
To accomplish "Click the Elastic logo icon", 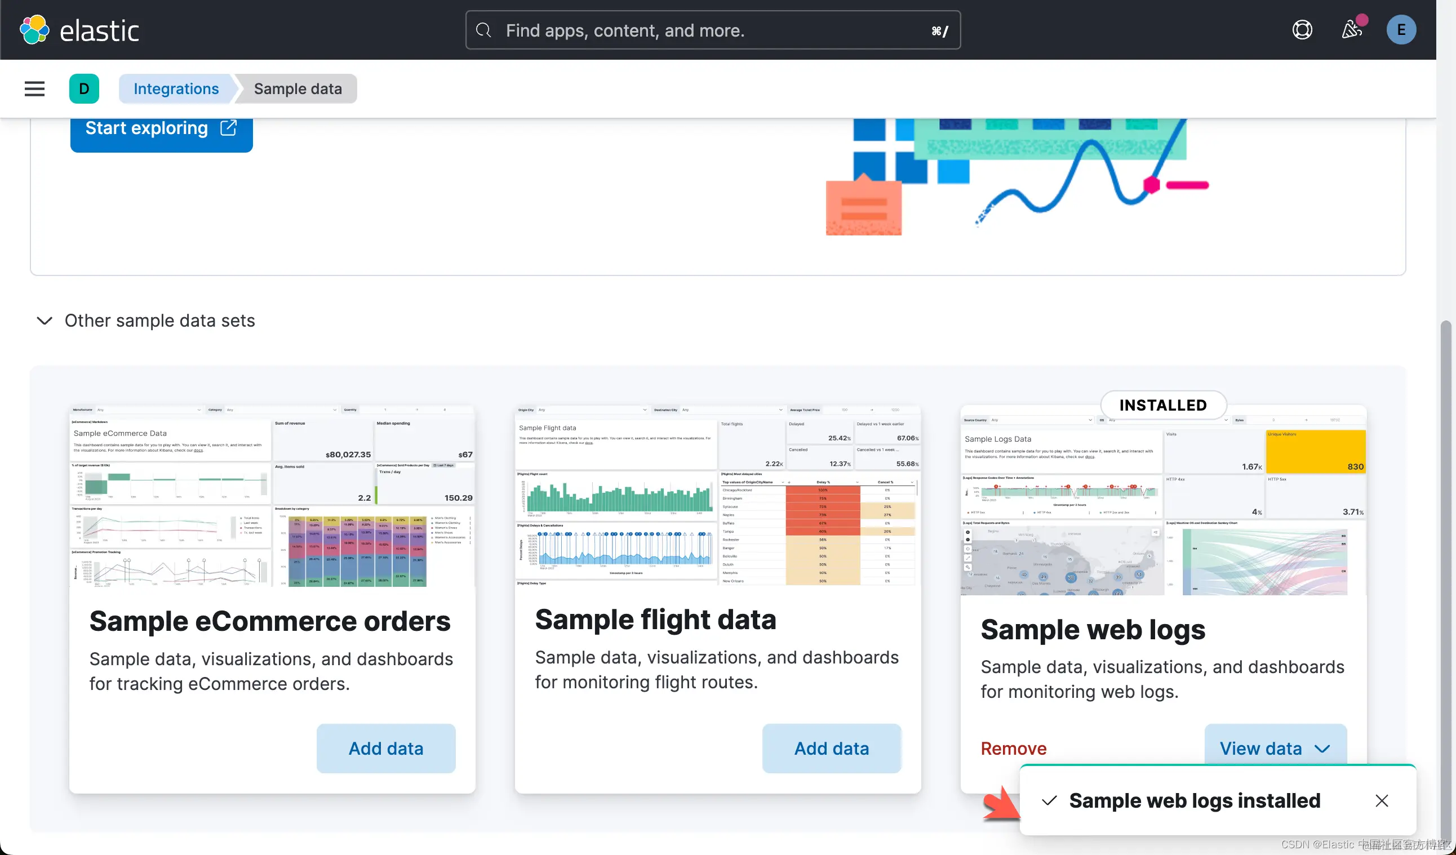I will (x=35, y=30).
